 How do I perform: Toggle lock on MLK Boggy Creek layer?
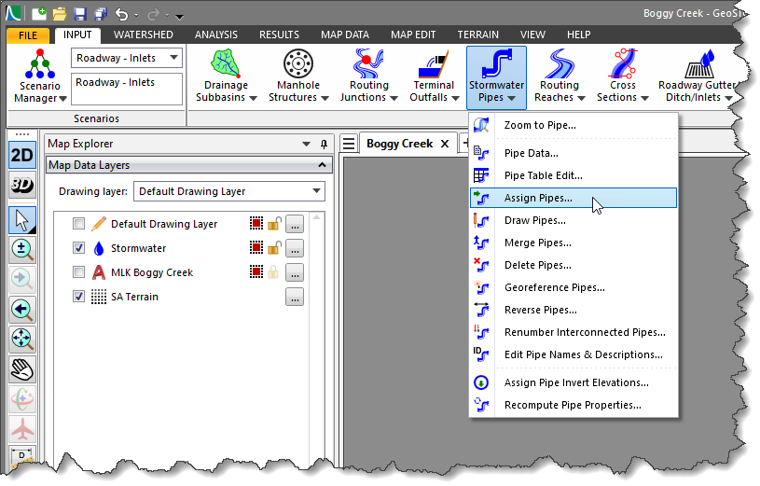[274, 271]
